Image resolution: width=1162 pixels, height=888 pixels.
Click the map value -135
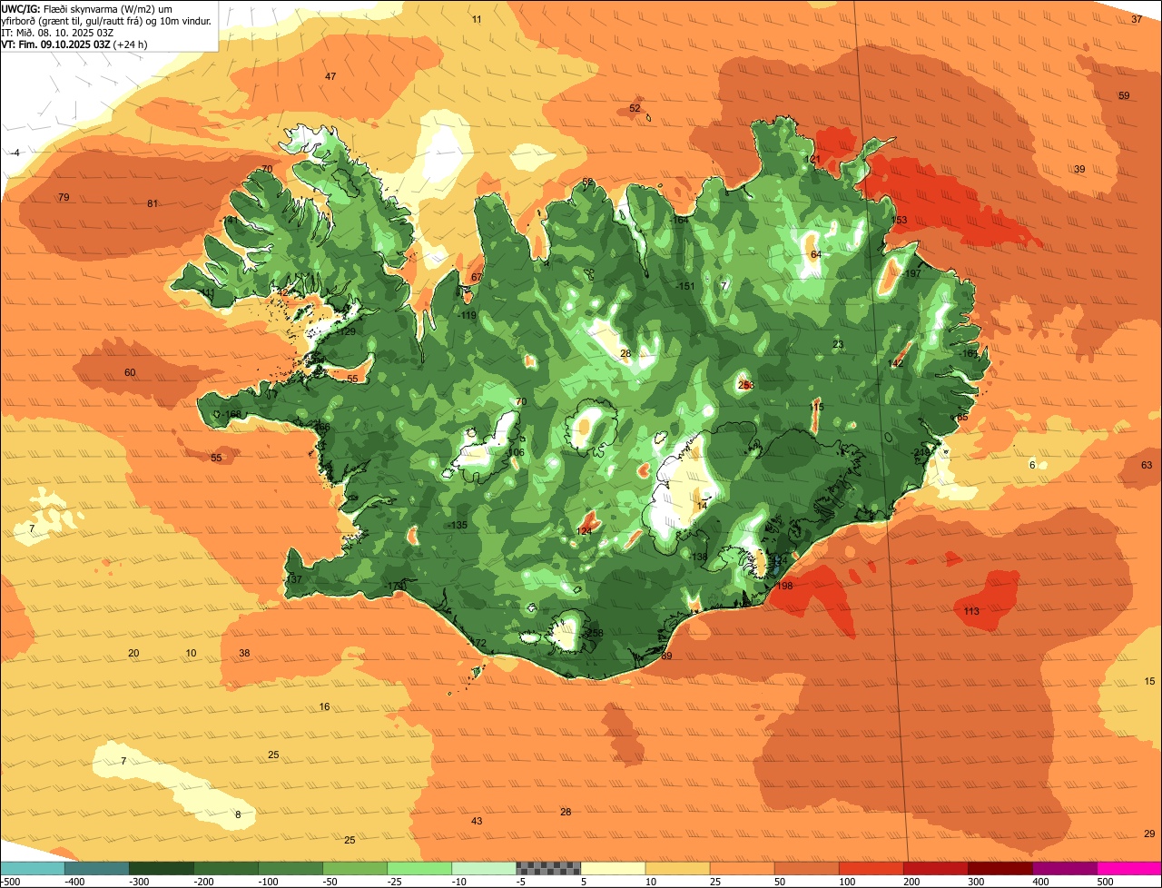pyautogui.click(x=457, y=526)
